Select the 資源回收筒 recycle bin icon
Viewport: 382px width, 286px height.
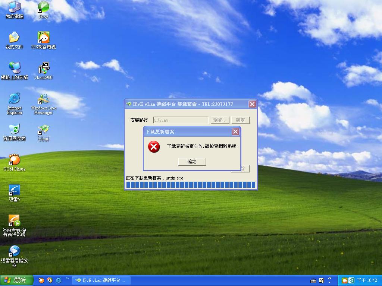click(15, 132)
